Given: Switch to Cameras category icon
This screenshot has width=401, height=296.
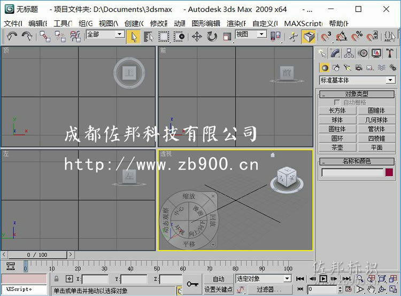Looking at the screenshot, I should [x=359, y=68].
